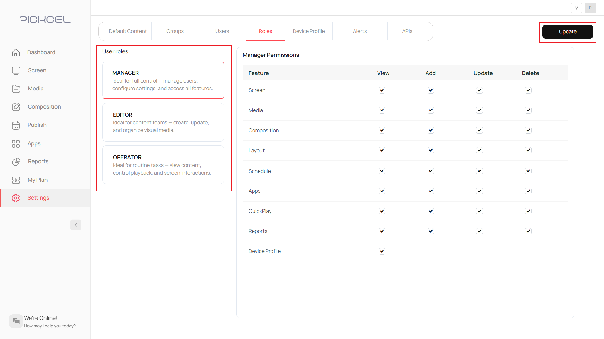
Task: Open the help question mark menu
Action: tap(576, 8)
